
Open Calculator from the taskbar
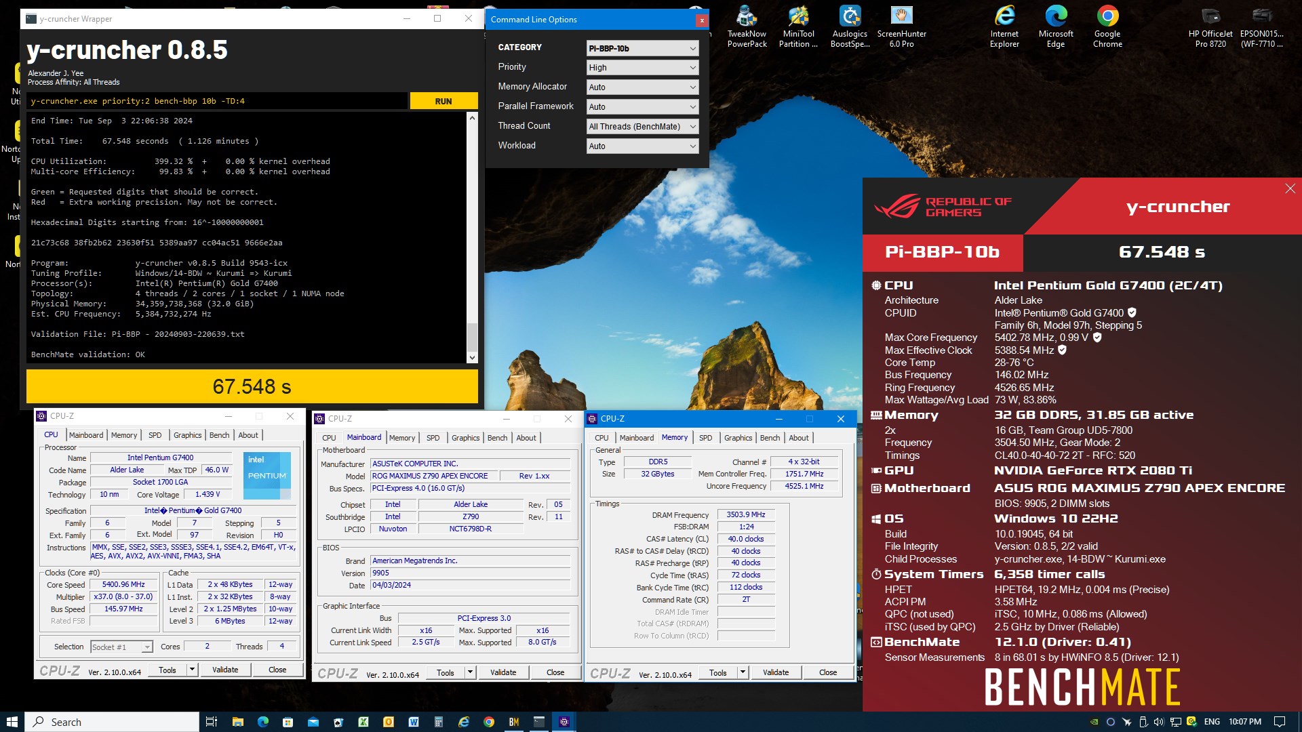[x=438, y=722]
